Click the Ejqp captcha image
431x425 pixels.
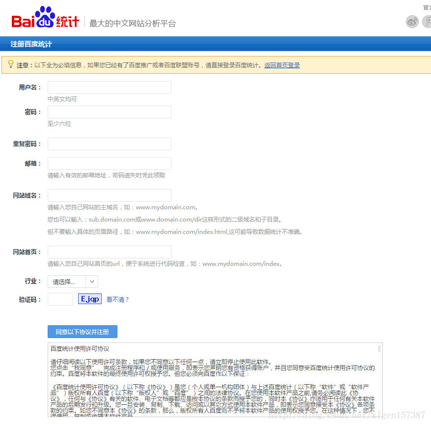point(89,299)
